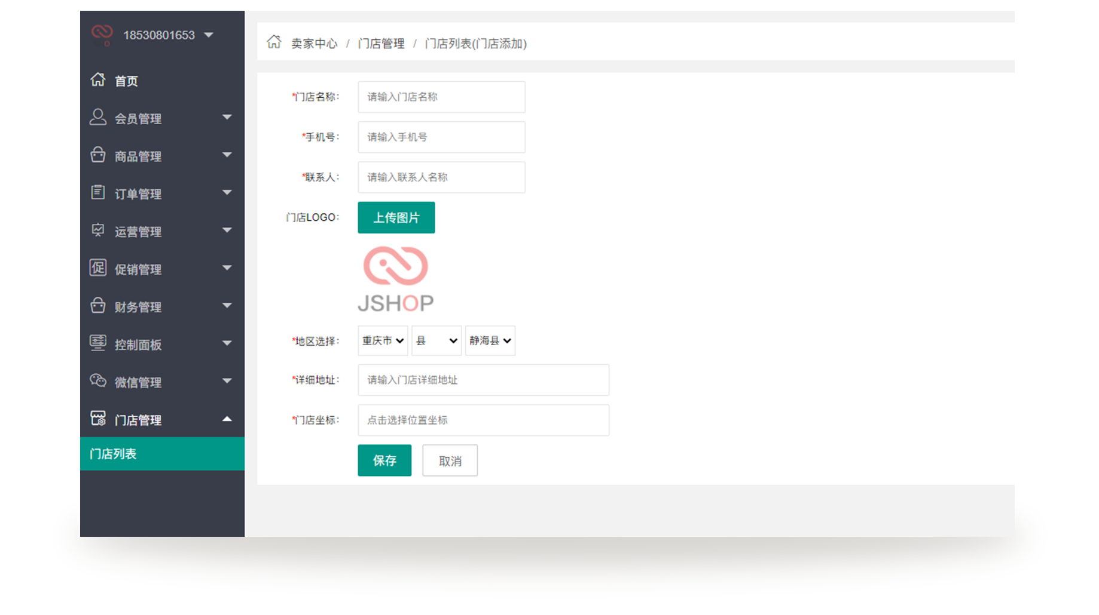Expand 订单管理 using its arrow
This screenshot has height=615, width=1099.
227,192
